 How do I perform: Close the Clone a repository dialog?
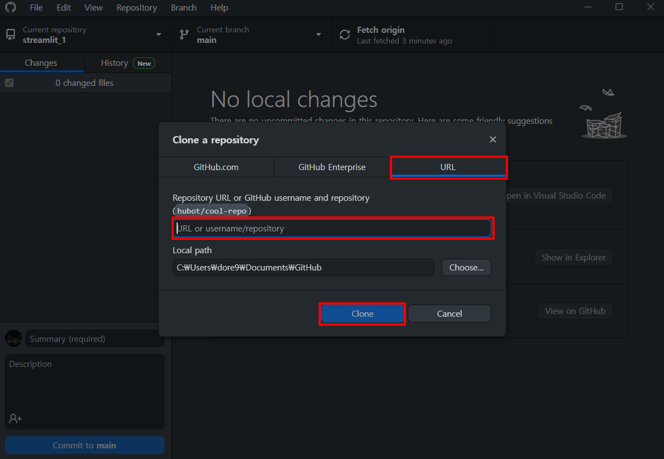point(492,139)
